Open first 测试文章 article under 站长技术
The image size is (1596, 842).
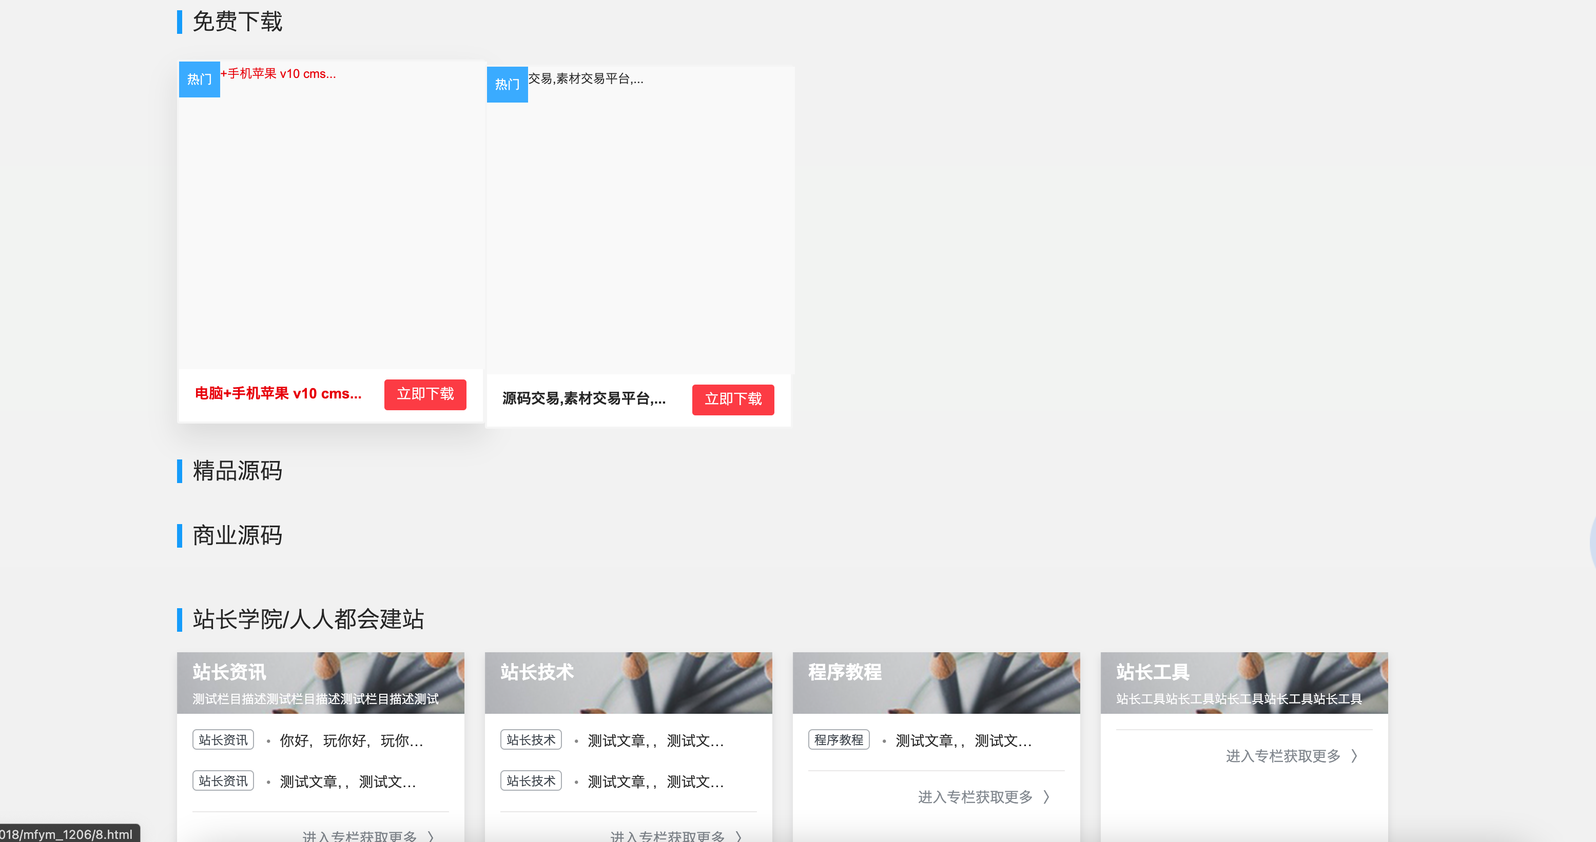[655, 740]
